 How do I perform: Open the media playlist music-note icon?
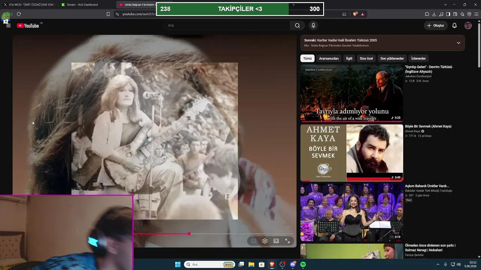(x=441, y=14)
